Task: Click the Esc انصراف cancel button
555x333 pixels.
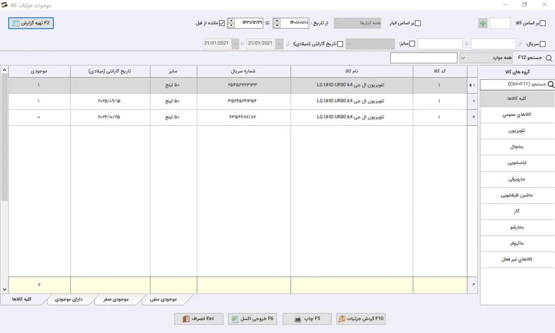Action: click(x=199, y=319)
